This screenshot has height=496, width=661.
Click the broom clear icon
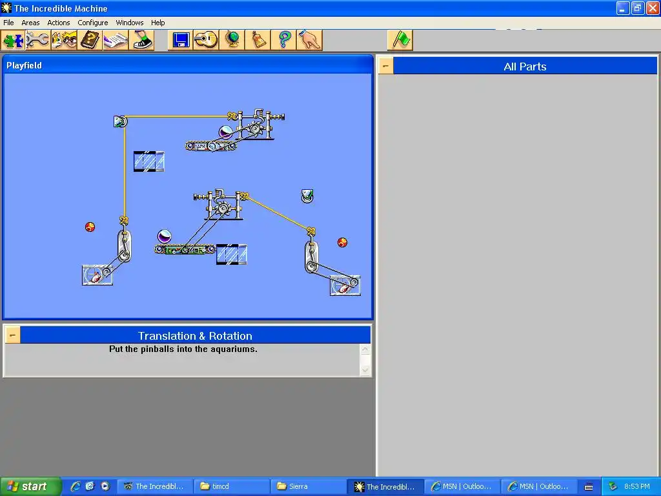pyautogui.click(x=258, y=41)
